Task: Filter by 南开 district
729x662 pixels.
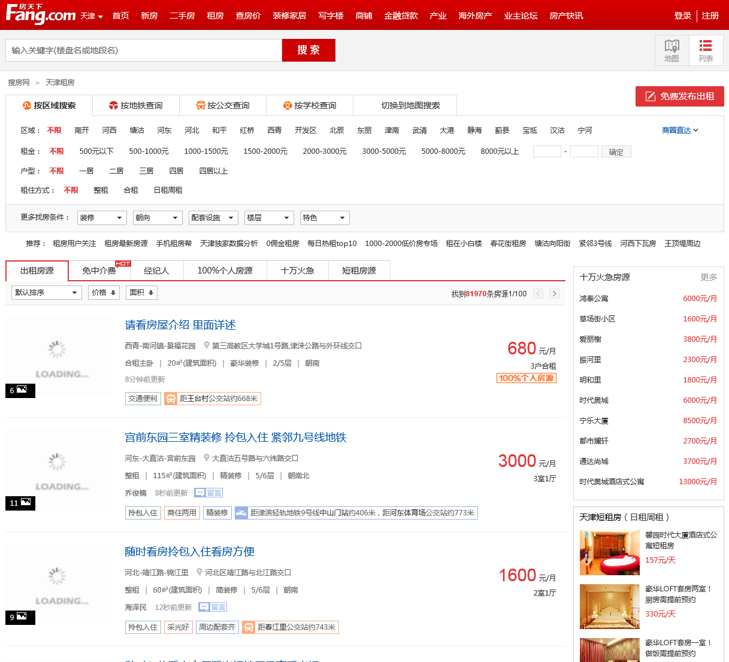Action: pyautogui.click(x=81, y=130)
